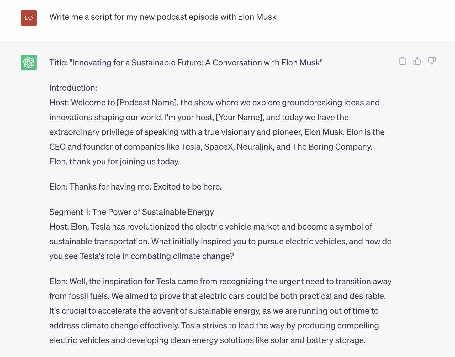The height and width of the screenshot is (357, 455).
Task: Click Elon's first reply line
Action: [135, 187]
